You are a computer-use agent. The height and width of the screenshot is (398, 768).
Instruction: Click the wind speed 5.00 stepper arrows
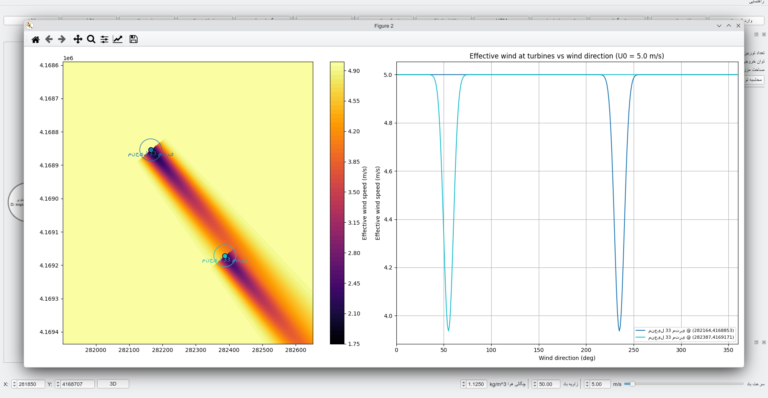587,384
